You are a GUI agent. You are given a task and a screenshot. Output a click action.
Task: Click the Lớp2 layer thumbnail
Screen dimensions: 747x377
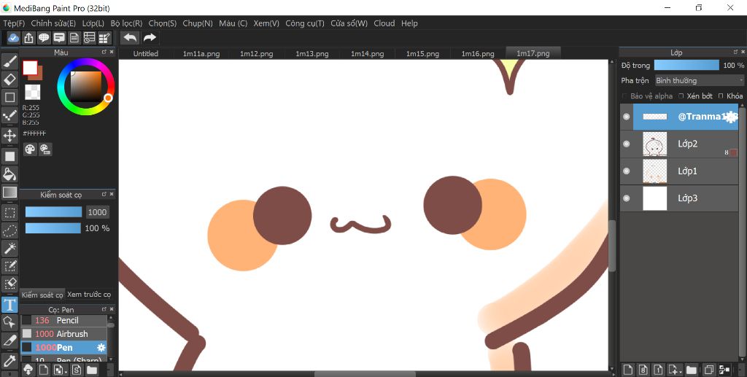(x=654, y=144)
